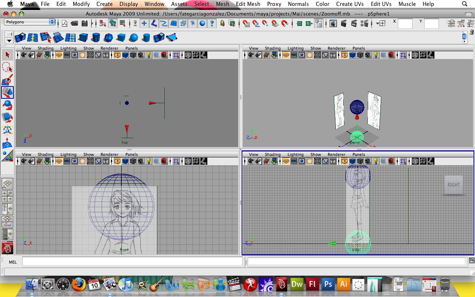
Task: Click the New Scene icon
Action: click(65, 23)
